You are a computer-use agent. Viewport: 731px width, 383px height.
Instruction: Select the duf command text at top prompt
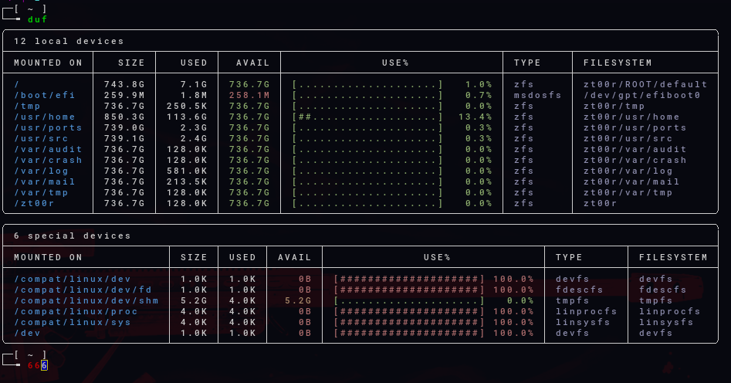point(37,19)
